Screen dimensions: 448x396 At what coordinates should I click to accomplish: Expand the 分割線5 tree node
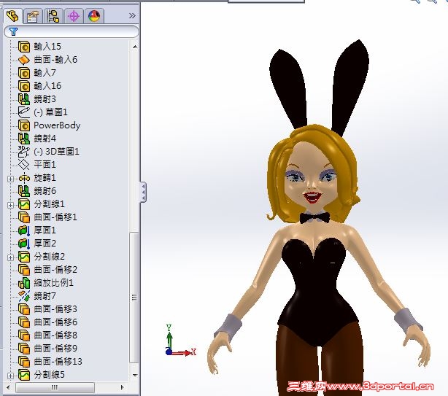pos(10,376)
